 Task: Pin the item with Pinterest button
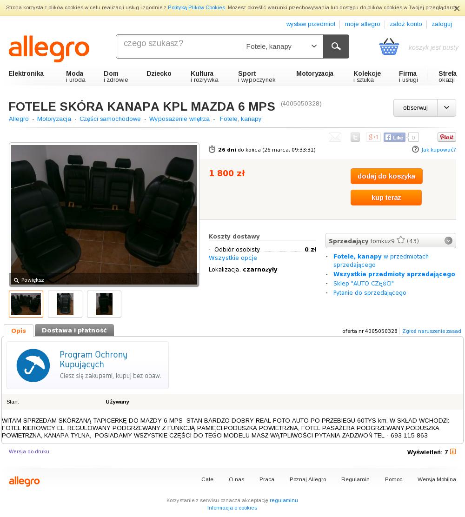[x=447, y=137]
